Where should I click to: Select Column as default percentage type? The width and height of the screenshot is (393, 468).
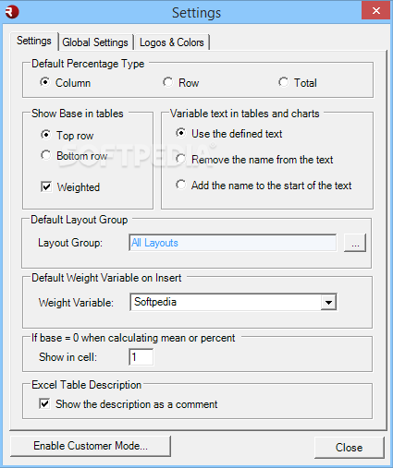pyautogui.click(x=45, y=82)
